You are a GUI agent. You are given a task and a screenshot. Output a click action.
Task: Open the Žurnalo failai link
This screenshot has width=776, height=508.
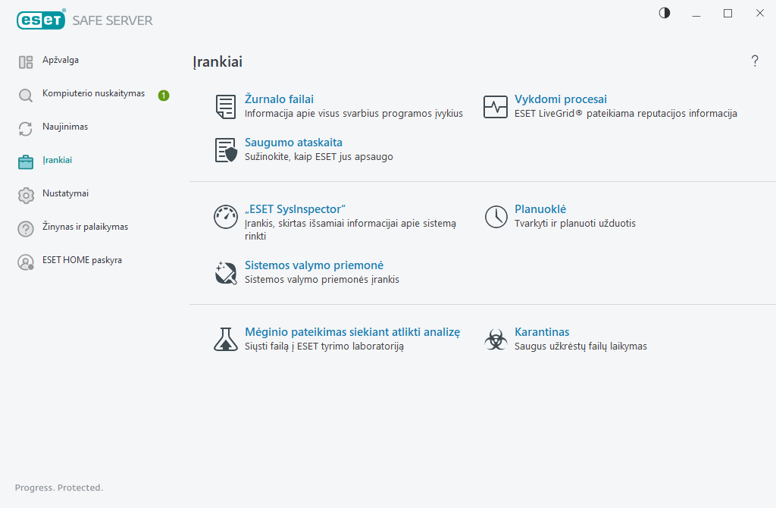279,99
